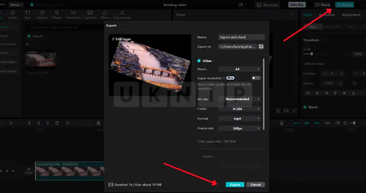Click the Import button in media panel

(x=35, y=36)
